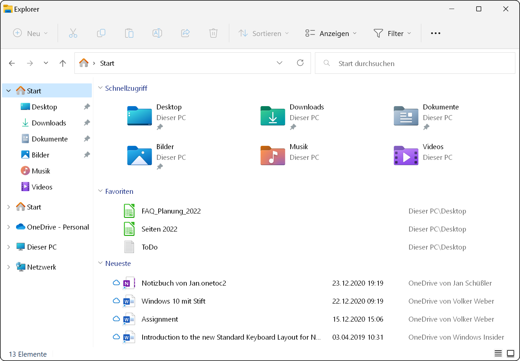Click the Delete trash can icon
The height and width of the screenshot is (361, 520).
213,33
